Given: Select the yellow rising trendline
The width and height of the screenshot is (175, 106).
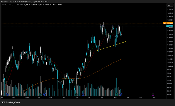Looking at the screenshot, I should [x=111, y=46].
